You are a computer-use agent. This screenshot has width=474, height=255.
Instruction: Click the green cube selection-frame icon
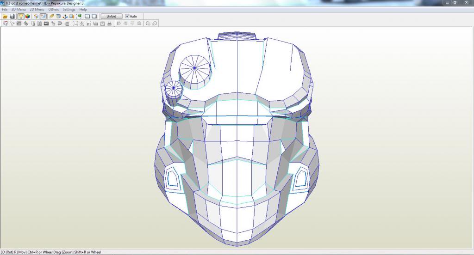79,16
